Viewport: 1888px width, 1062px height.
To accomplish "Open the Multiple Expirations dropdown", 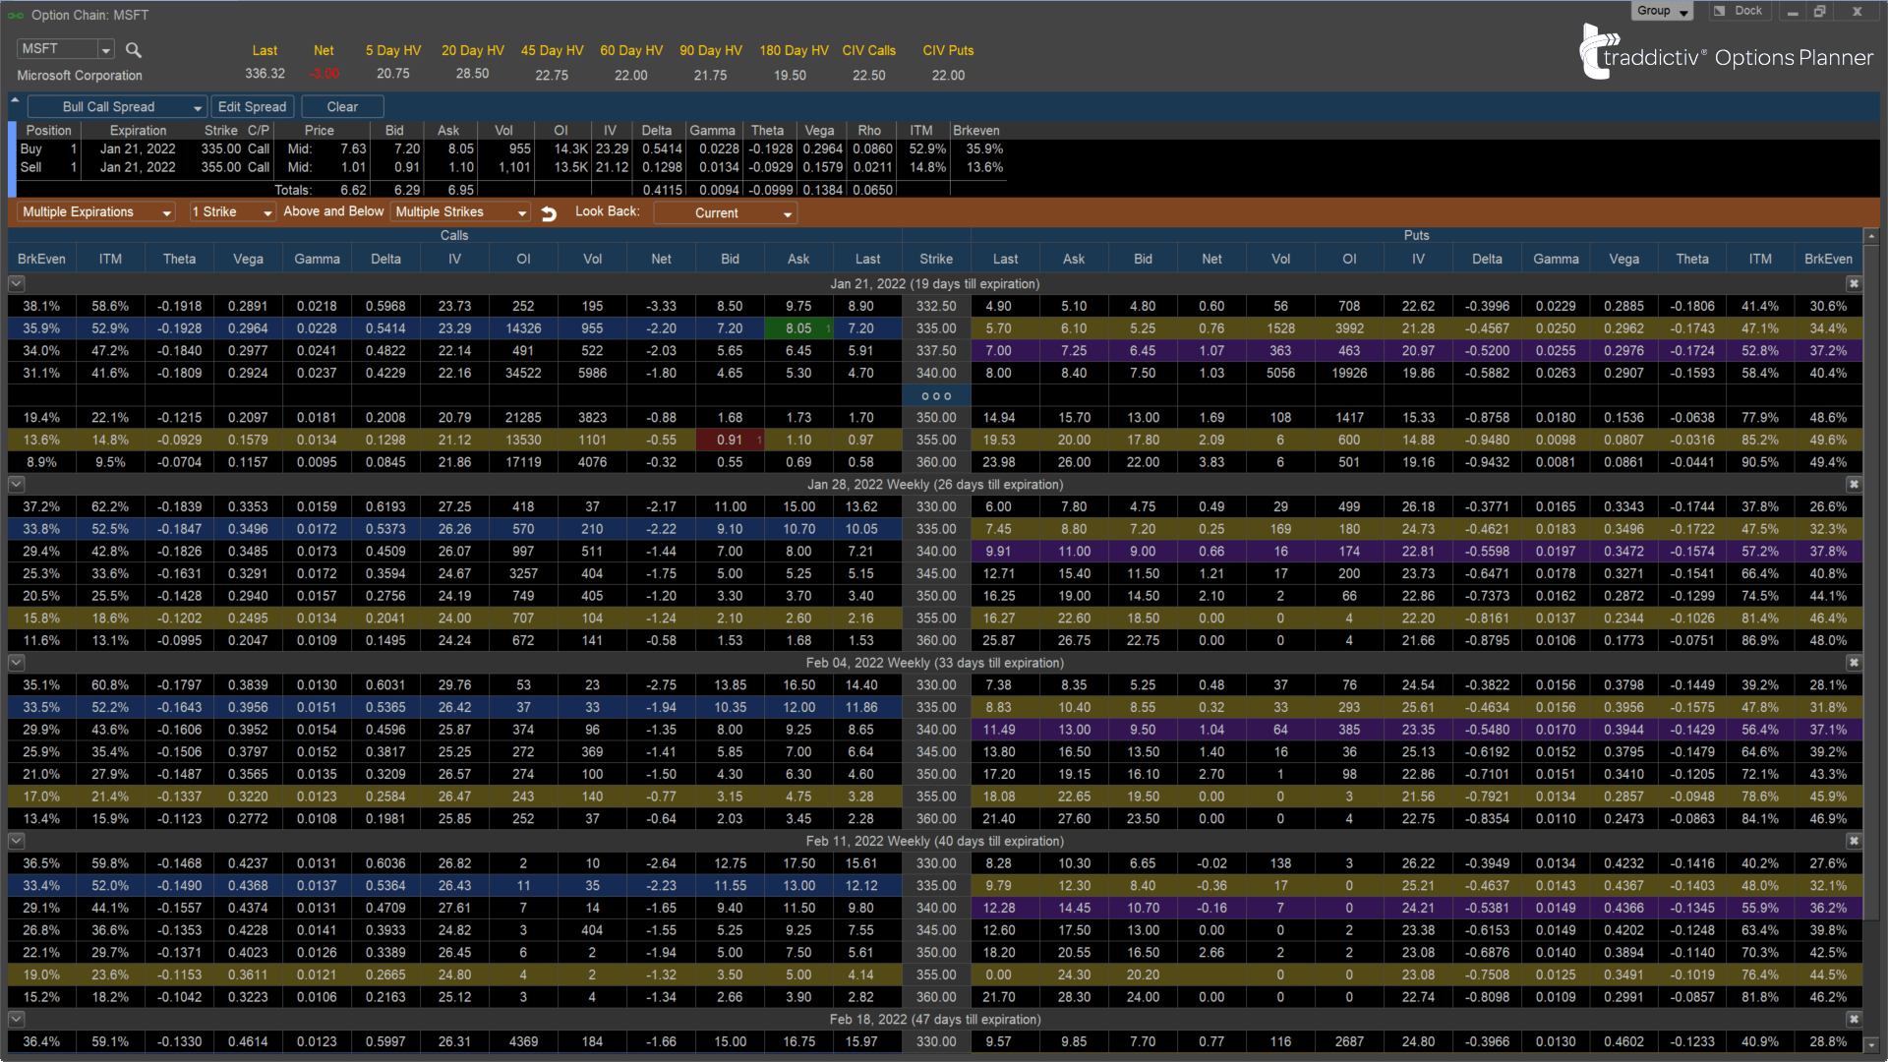I will point(95,212).
